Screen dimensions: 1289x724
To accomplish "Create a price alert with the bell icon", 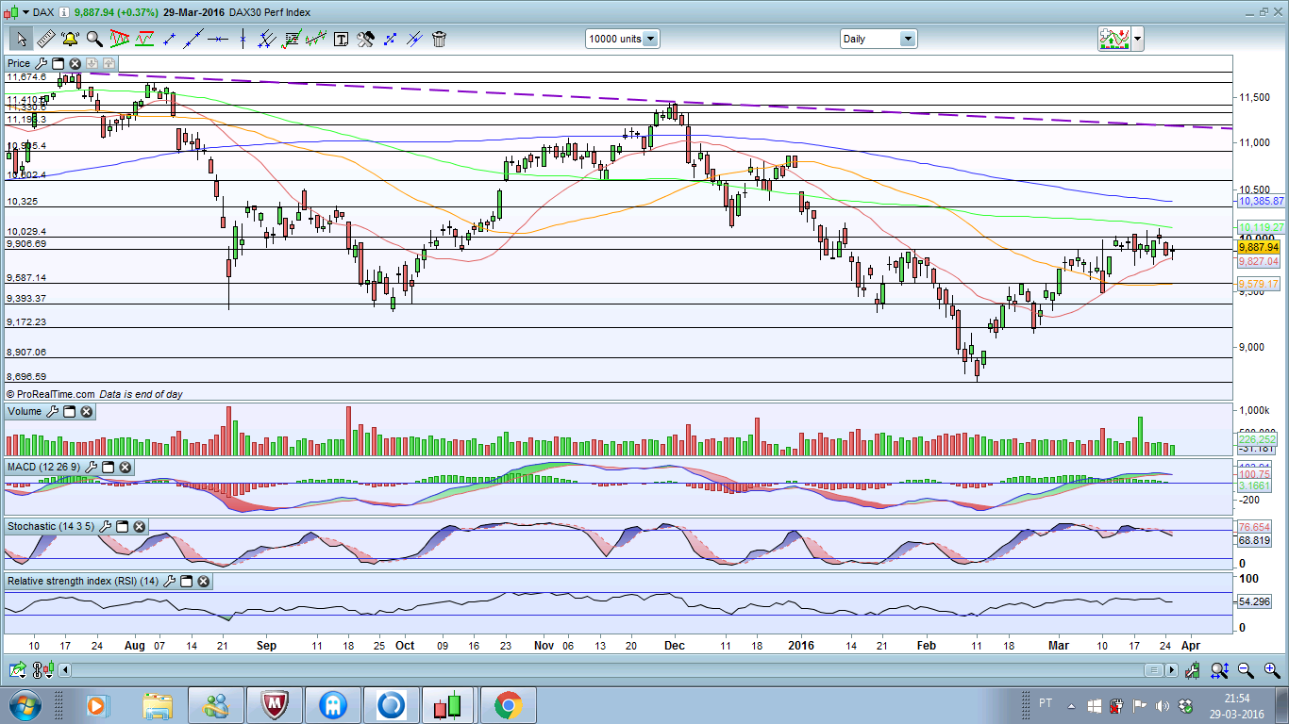I will coord(69,39).
